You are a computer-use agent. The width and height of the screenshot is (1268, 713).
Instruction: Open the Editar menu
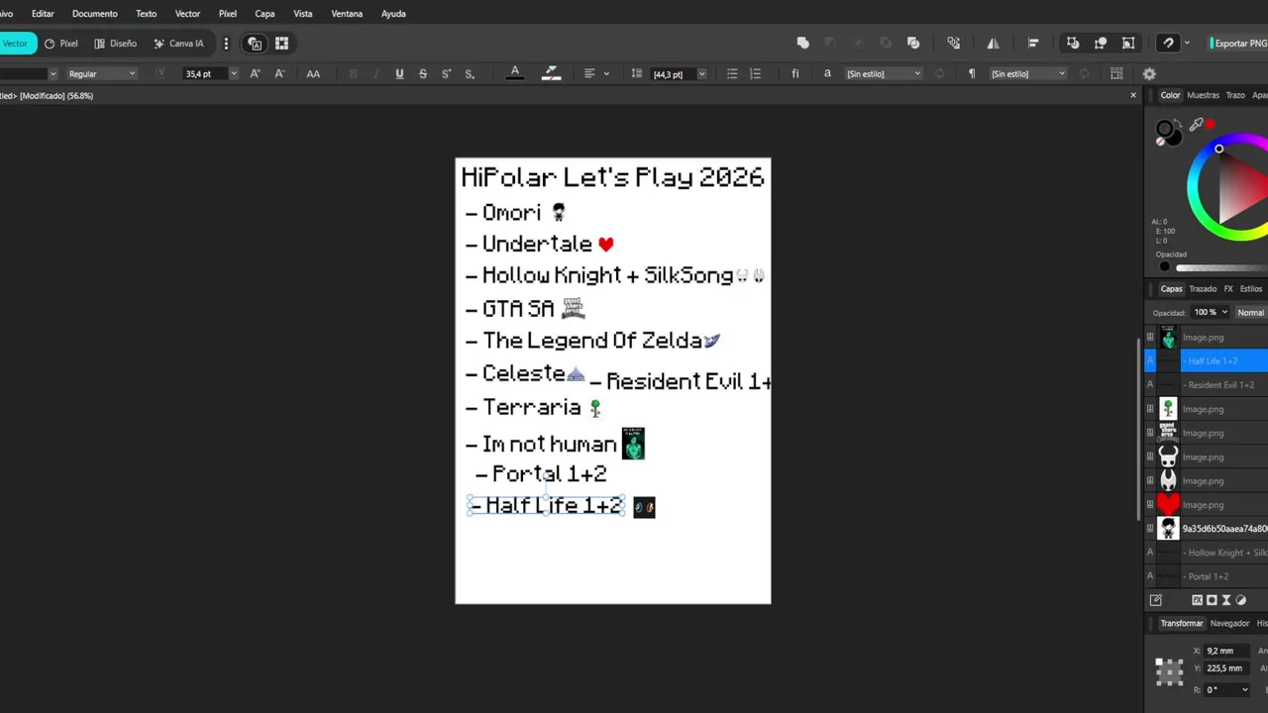[x=43, y=14]
